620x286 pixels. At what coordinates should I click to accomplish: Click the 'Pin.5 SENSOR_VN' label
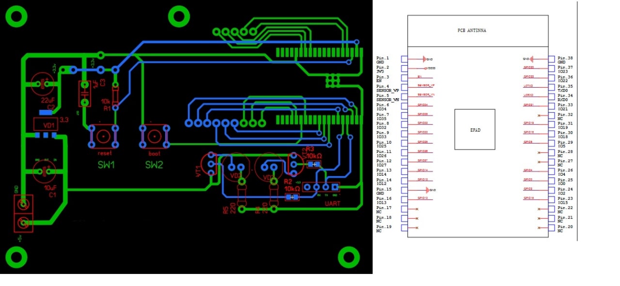tap(387, 98)
